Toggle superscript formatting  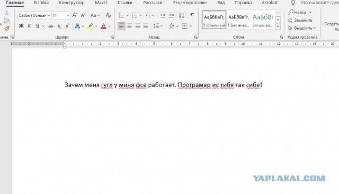coord(67,26)
